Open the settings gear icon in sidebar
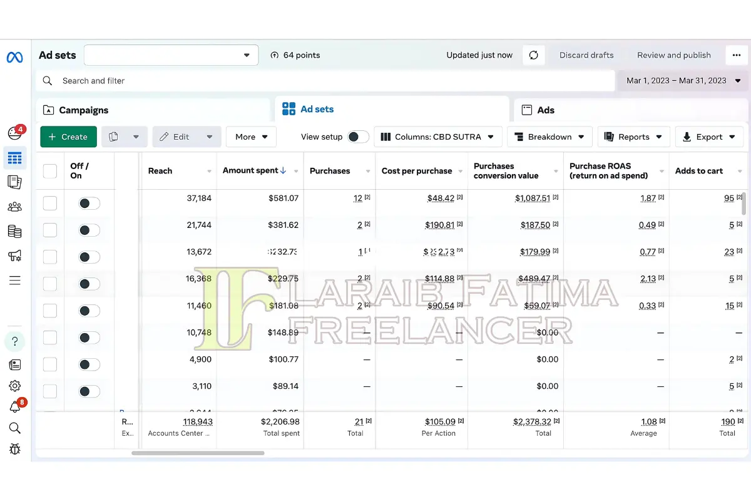 14,386
